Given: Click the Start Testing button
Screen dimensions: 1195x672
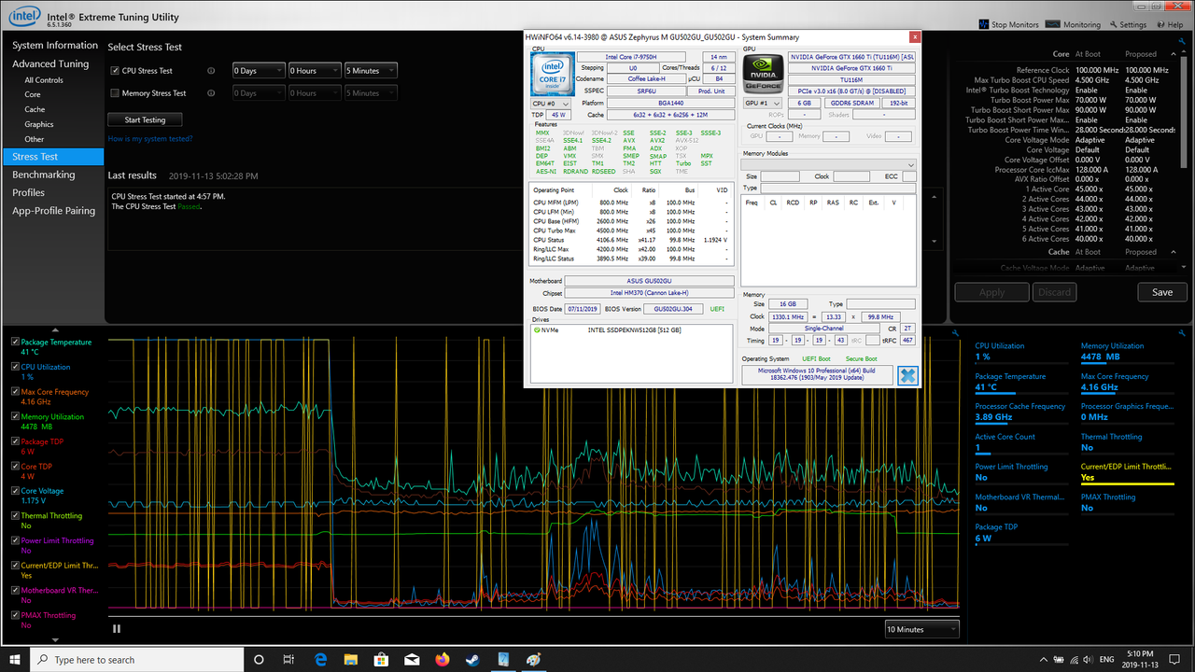Looking at the screenshot, I should (145, 119).
